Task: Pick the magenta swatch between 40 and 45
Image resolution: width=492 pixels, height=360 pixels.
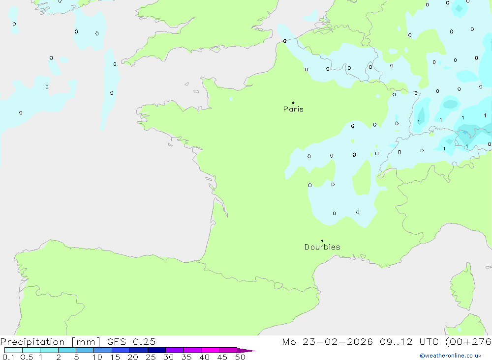Action: (210, 350)
